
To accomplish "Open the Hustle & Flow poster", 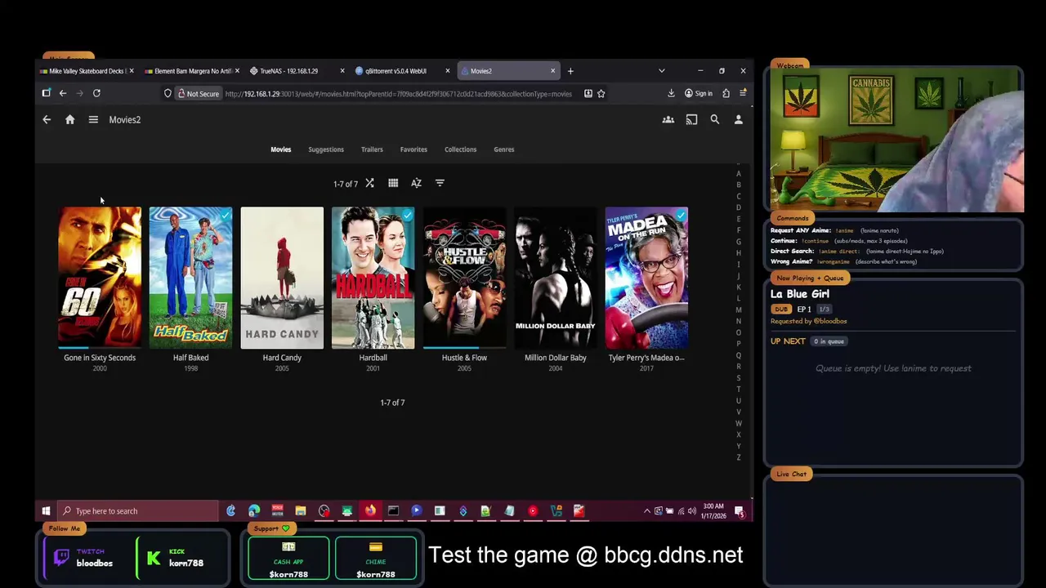I will 464,278.
